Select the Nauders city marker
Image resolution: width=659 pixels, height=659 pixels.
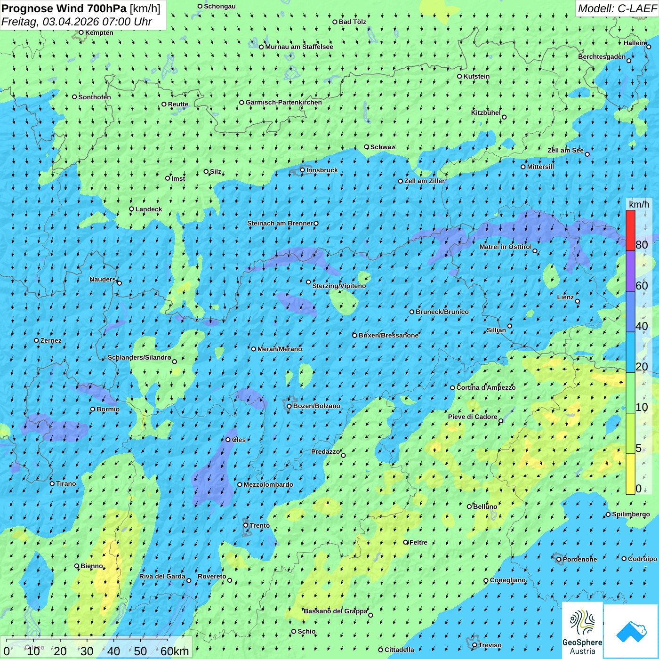pyautogui.click(x=120, y=283)
